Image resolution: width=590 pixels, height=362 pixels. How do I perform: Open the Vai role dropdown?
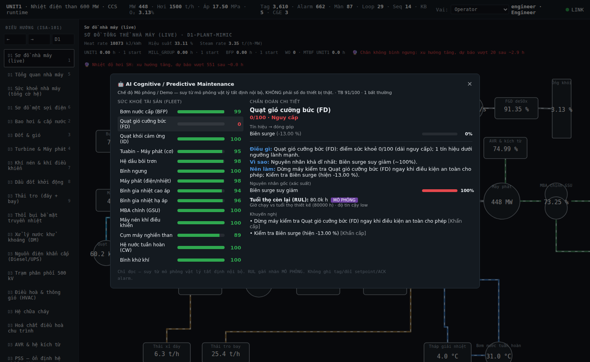[481, 9]
